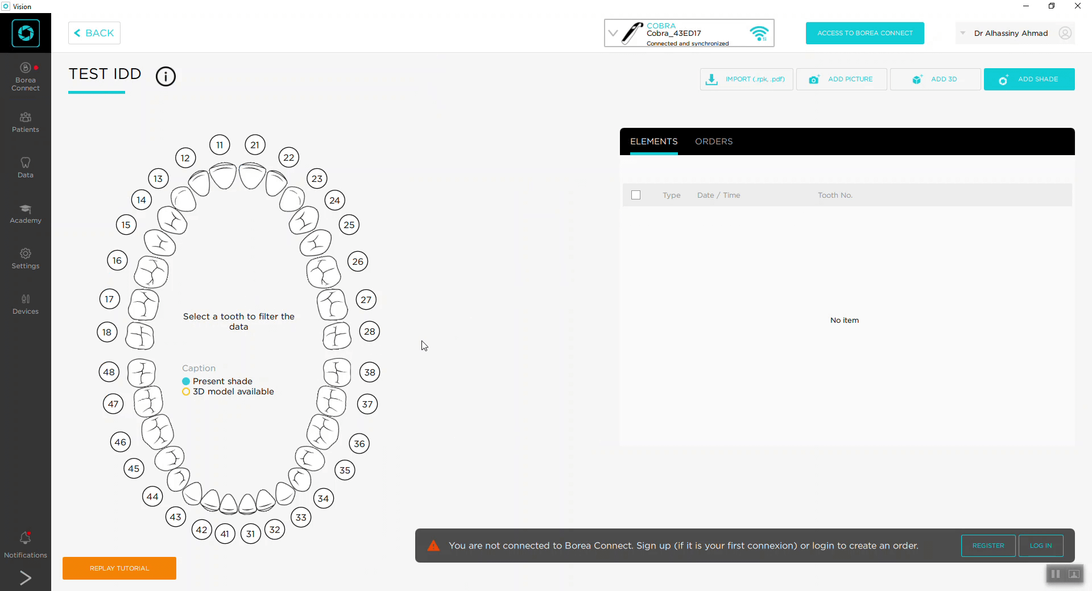Open REGISTER to create an order

(x=988, y=546)
